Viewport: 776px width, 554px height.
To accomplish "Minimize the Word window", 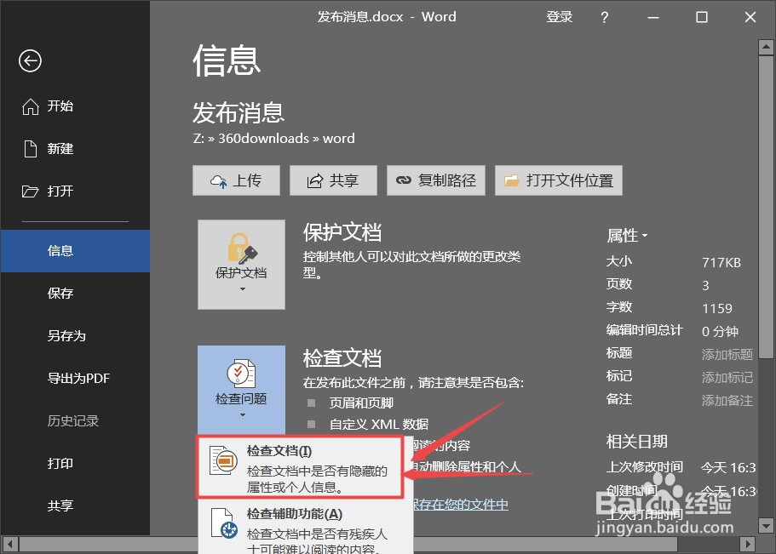I will pos(653,17).
